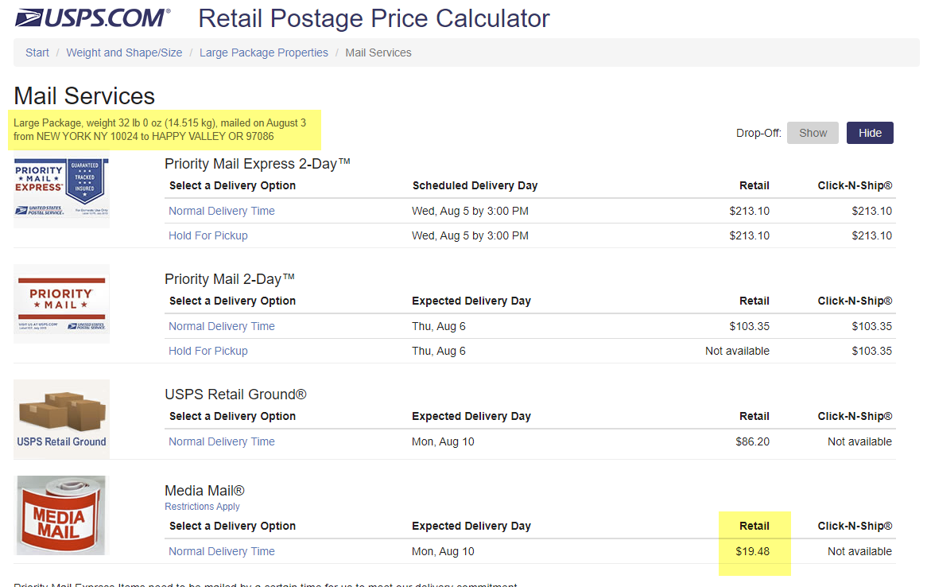The width and height of the screenshot is (927, 587).
Task: Click the $19.48 Media Mail retail price
Action: (x=752, y=551)
